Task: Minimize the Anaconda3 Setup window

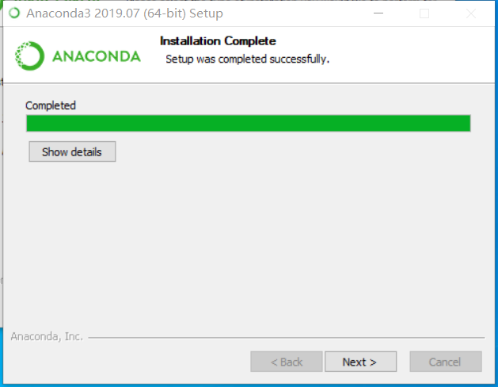Action: point(378,13)
